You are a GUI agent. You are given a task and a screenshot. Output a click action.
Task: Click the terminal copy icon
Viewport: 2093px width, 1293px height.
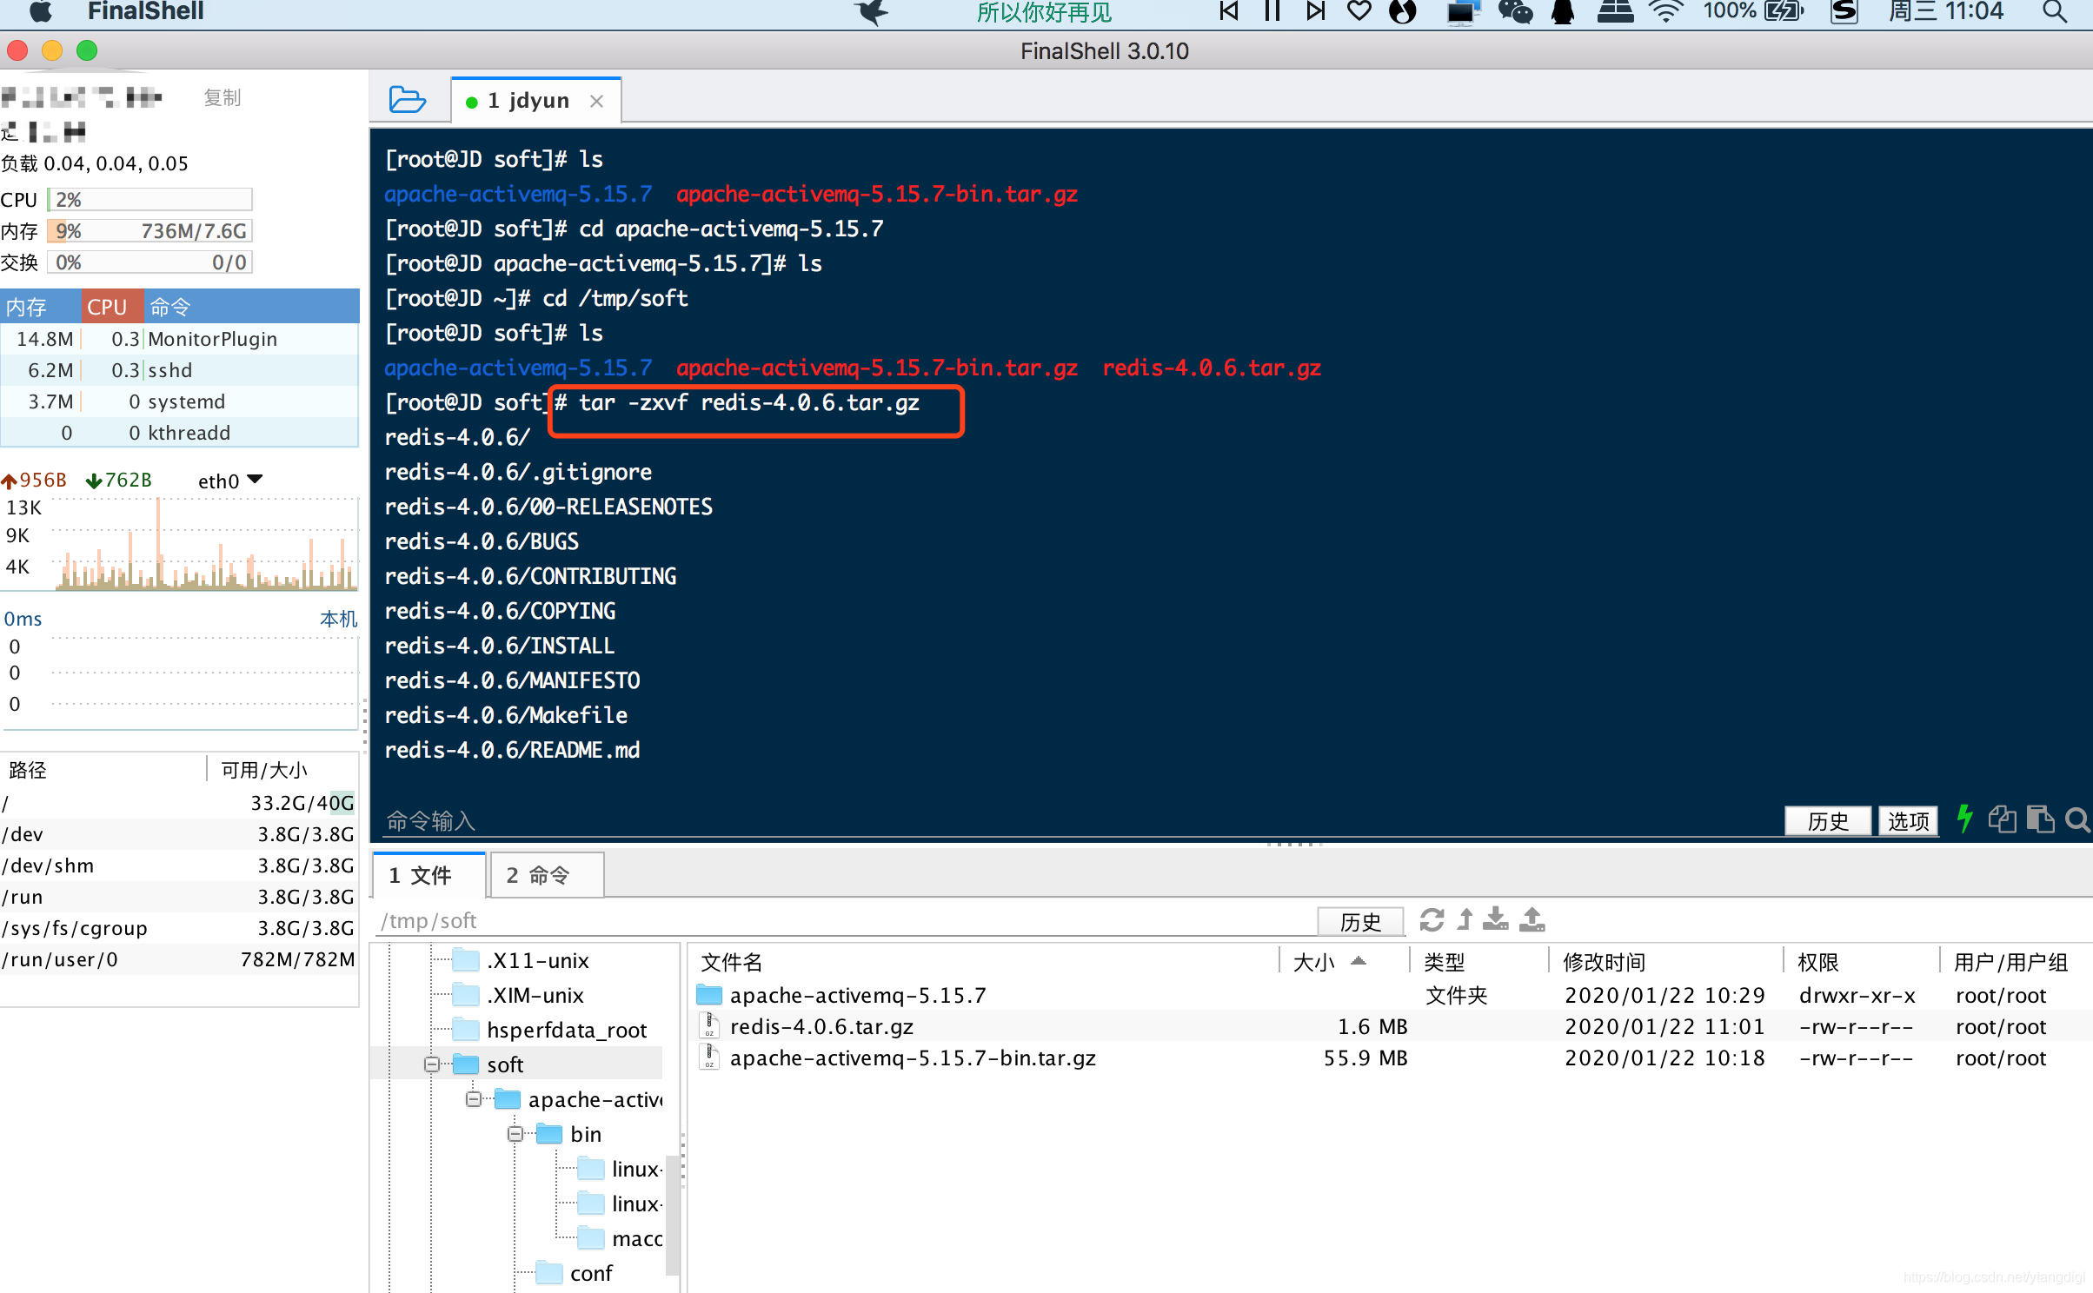[x=2002, y=819]
